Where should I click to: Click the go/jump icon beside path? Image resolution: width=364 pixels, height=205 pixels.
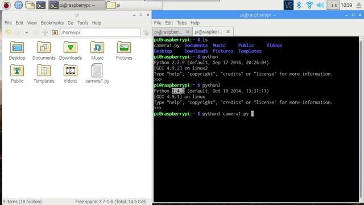coord(146,32)
